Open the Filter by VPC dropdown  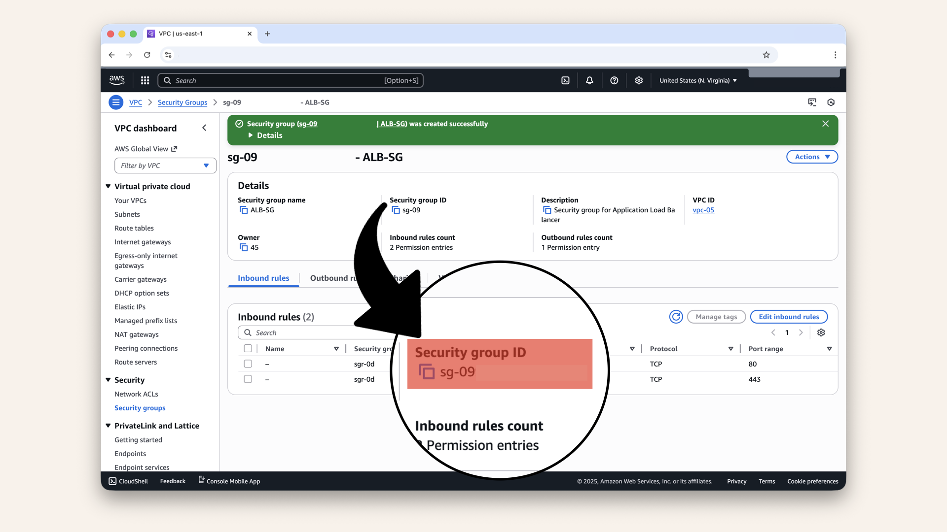tap(165, 166)
